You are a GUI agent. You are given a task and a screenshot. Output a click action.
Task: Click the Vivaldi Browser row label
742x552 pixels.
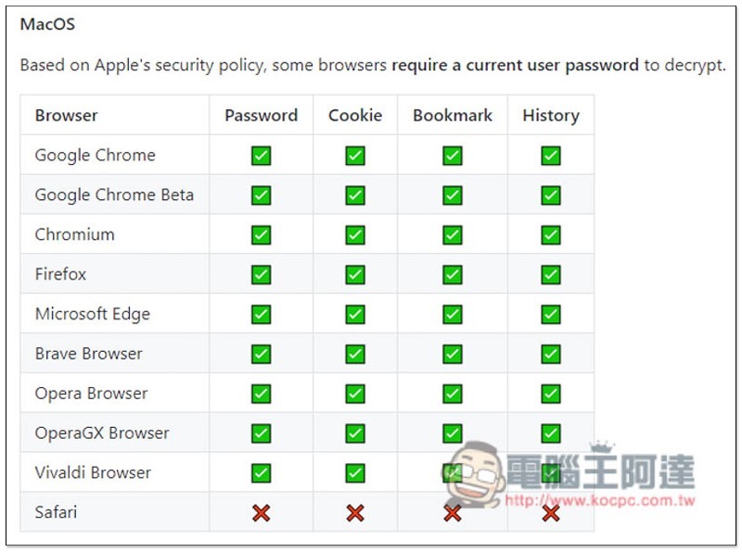93,472
